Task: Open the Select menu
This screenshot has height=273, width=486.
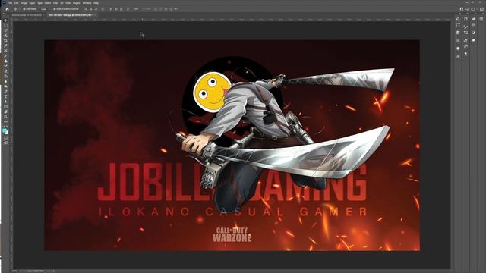Action: 48,3
